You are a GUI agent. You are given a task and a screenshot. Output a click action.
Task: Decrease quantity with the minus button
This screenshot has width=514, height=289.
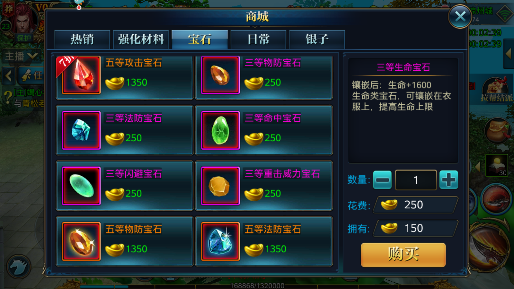point(382,180)
